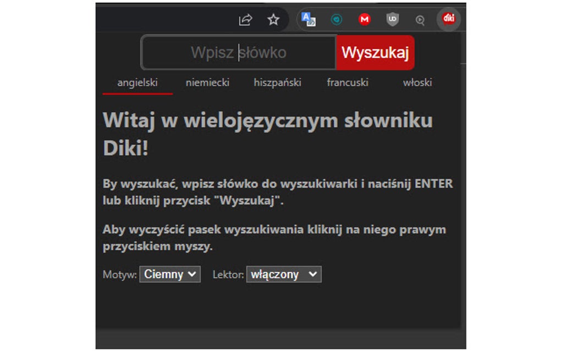Open the Google Translate extension icon
Image resolution: width=561 pixels, height=351 pixels.
point(309,19)
